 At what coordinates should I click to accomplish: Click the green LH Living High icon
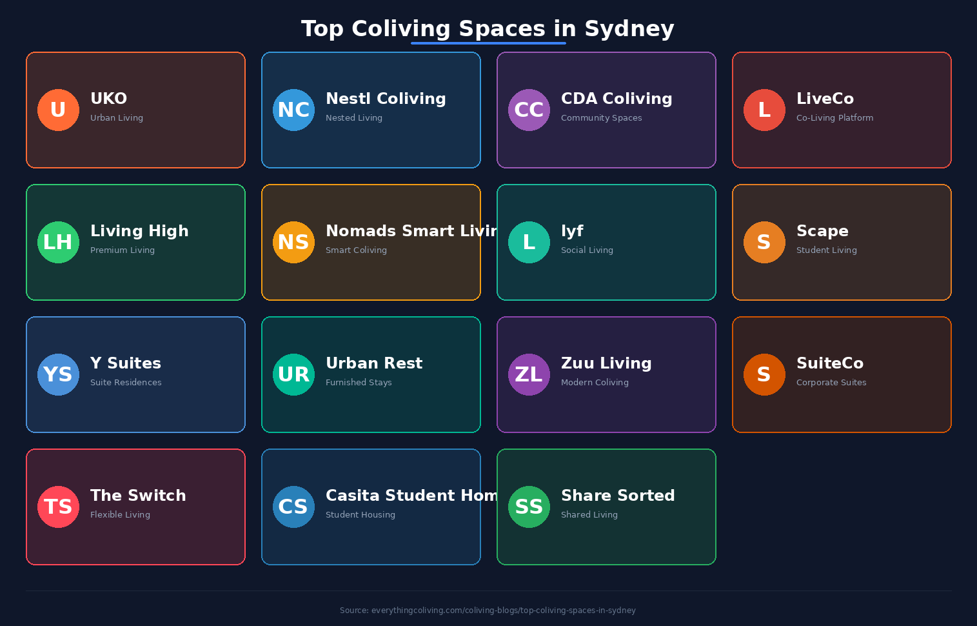click(x=58, y=242)
